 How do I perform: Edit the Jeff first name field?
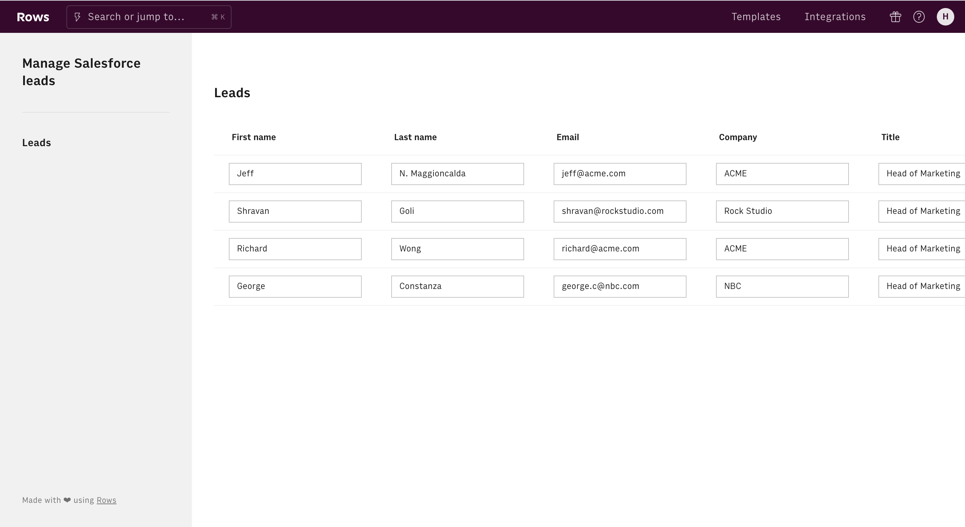pos(295,174)
